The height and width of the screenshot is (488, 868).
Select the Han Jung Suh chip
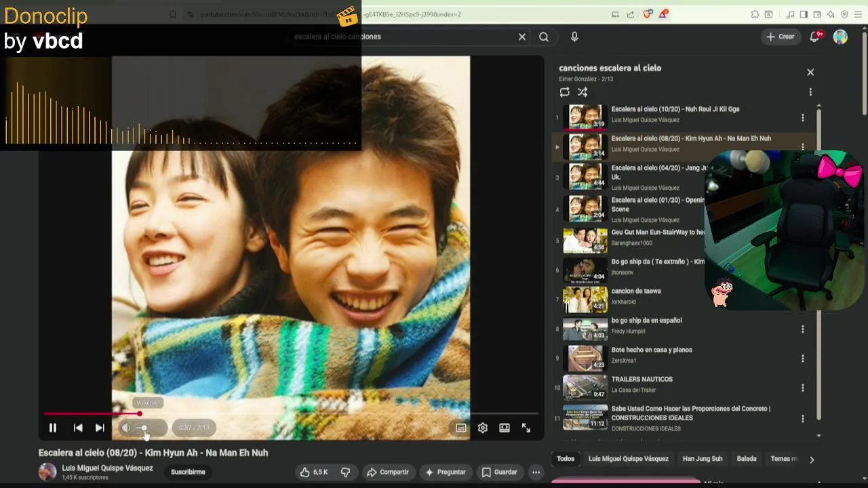tap(703, 459)
